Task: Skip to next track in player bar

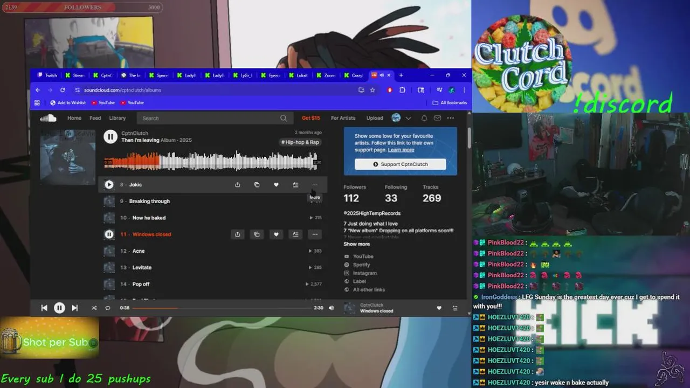Action: [75, 308]
